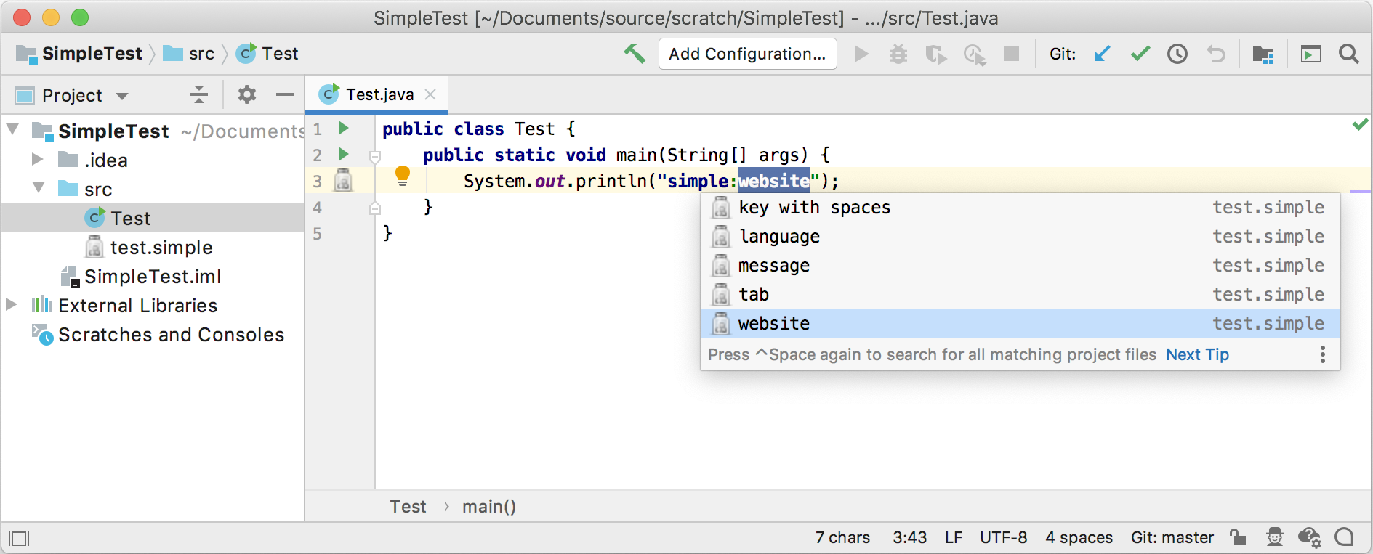Click the yellow intention lightbulb
Image resolution: width=1373 pixels, height=554 pixels.
point(403,176)
